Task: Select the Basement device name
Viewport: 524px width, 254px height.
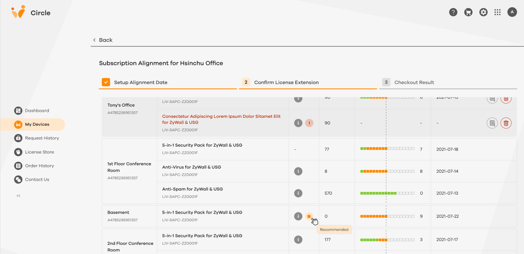Action: point(118,213)
